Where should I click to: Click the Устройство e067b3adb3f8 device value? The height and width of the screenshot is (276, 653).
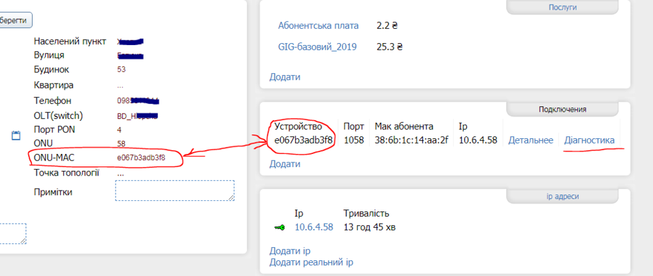click(x=304, y=140)
